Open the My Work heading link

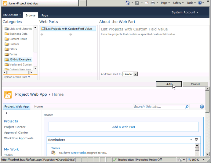point(11,149)
